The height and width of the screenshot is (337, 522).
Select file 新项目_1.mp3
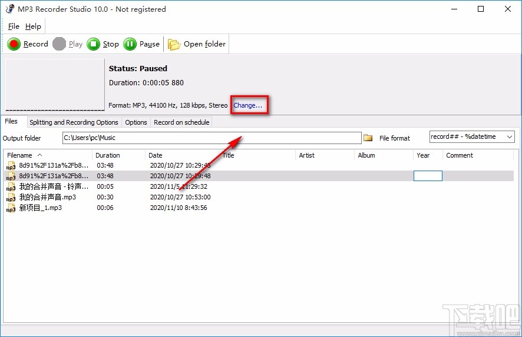point(40,208)
